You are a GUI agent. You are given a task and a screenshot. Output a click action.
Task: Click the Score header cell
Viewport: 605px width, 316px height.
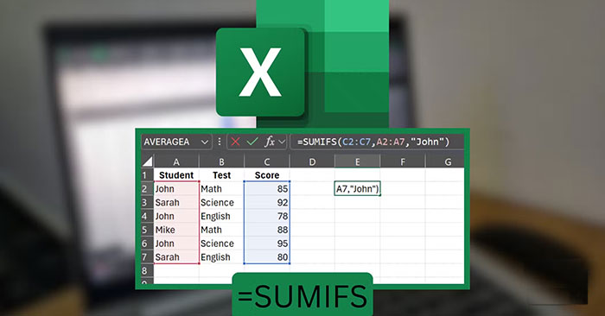click(267, 175)
